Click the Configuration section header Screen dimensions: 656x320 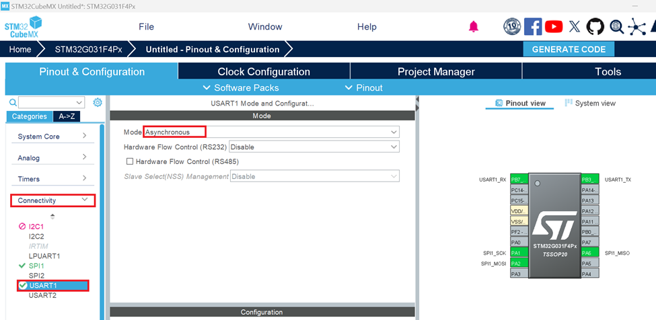[262, 312]
